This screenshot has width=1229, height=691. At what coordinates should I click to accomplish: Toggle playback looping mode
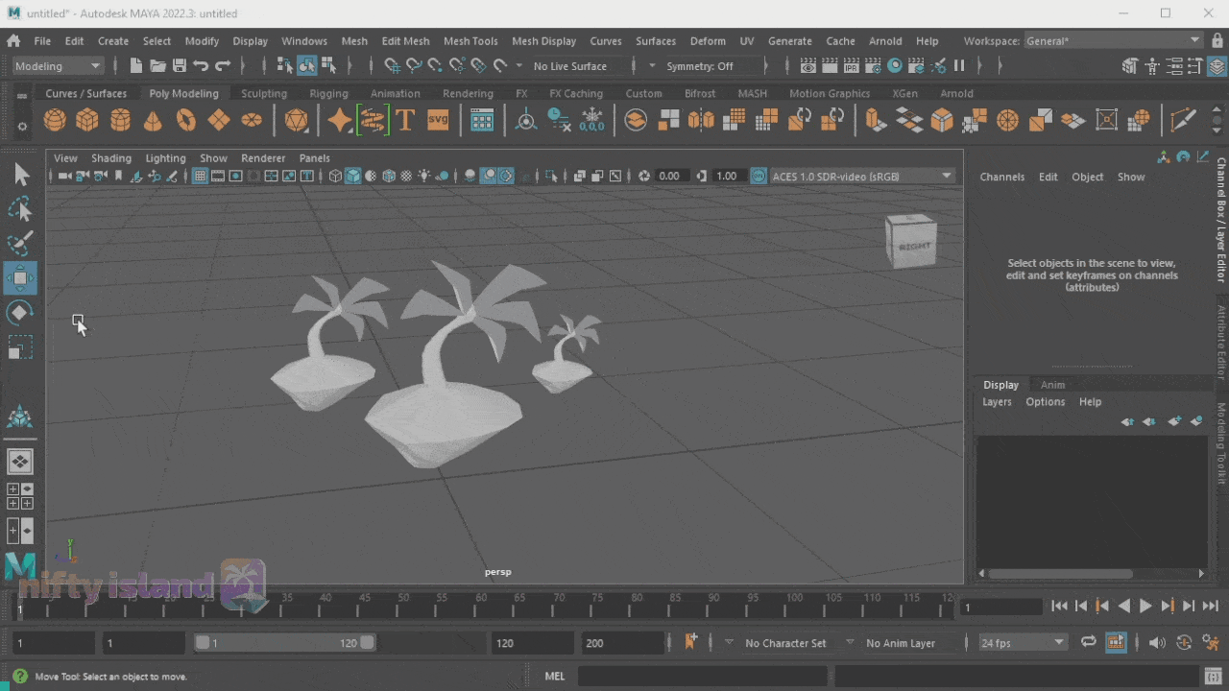pyautogui.click(x=1088, y=643)
